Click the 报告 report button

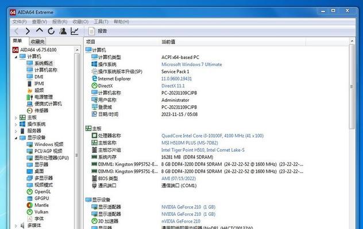coord(98,31)
